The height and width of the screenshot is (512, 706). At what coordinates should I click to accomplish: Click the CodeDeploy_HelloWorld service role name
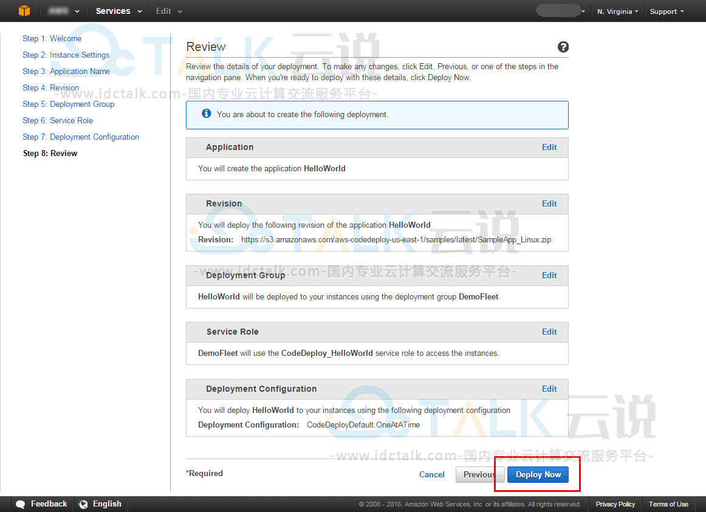[327, 353]
